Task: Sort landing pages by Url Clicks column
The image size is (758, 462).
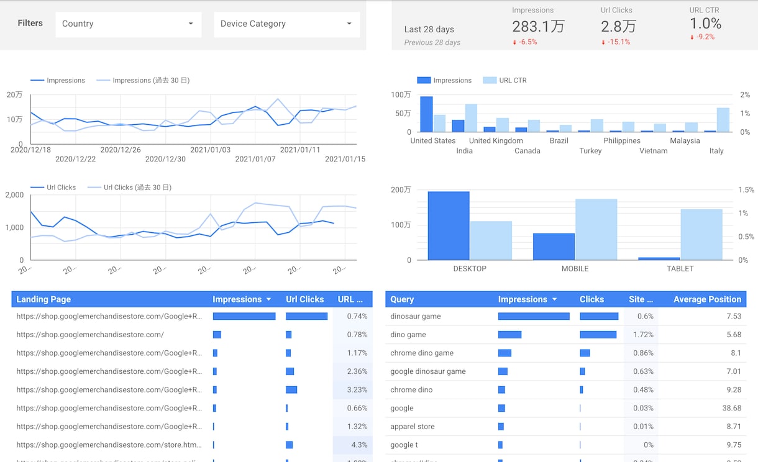Action: [x=304, y=299]
